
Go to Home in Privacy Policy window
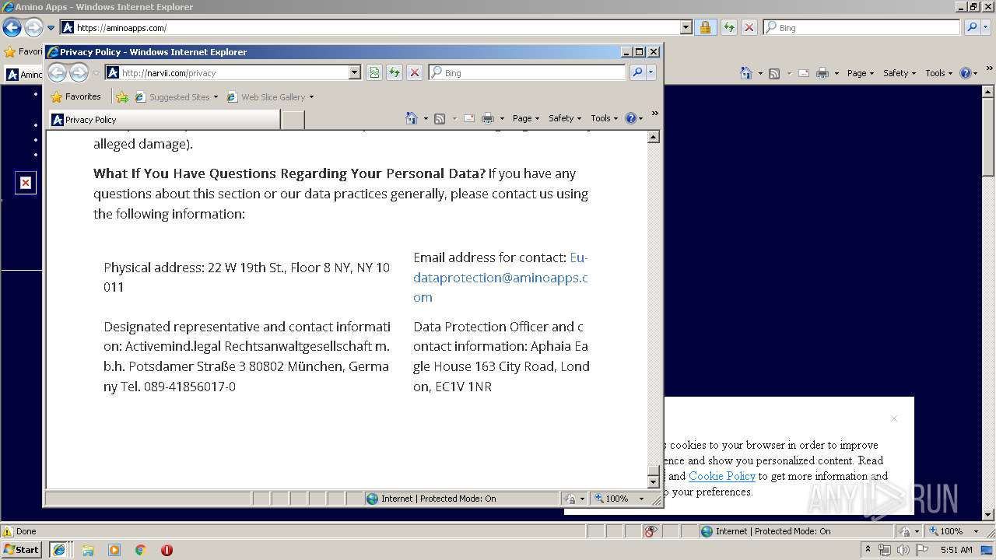412,118
